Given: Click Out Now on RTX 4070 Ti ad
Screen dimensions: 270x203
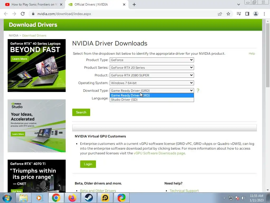Looking at the screenshot, I should pyautogui.click(x=17, y=191).
